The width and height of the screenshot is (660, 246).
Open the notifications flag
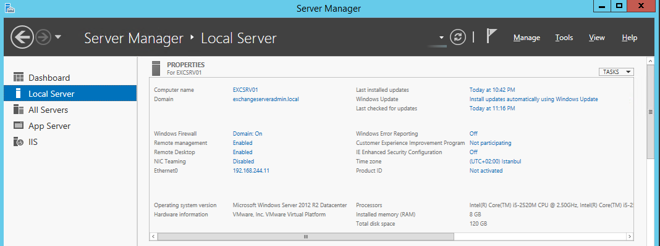click(492, 36)
